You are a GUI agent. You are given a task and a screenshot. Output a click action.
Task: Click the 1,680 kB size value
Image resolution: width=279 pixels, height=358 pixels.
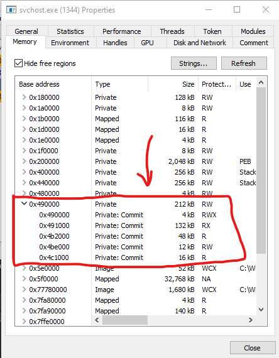point(182,290)
